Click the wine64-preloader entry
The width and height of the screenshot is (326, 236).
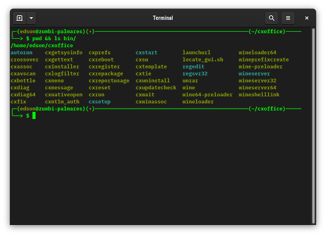[208, 94]
